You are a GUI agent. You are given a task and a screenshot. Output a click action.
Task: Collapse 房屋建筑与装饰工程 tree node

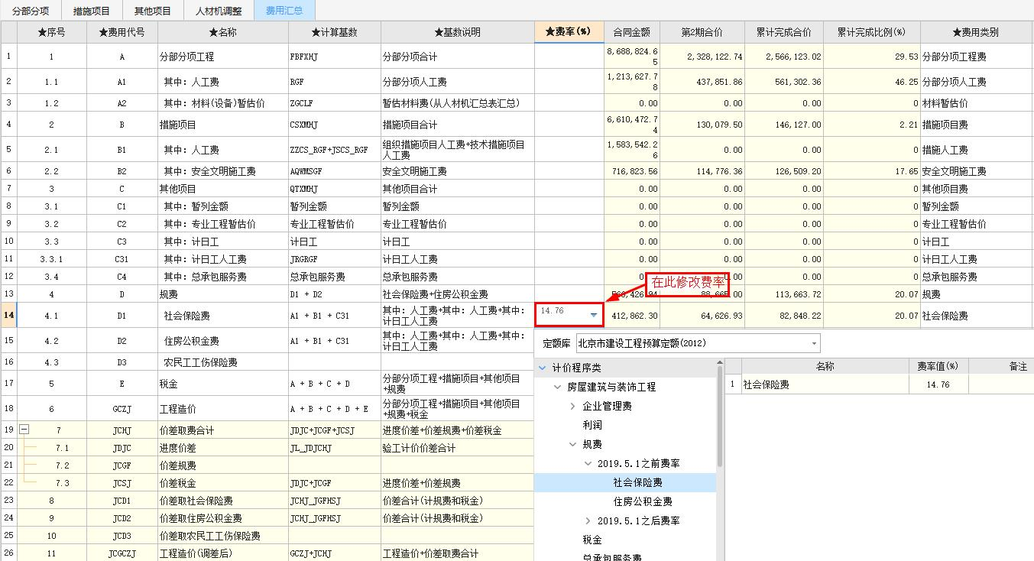(558, 387)
